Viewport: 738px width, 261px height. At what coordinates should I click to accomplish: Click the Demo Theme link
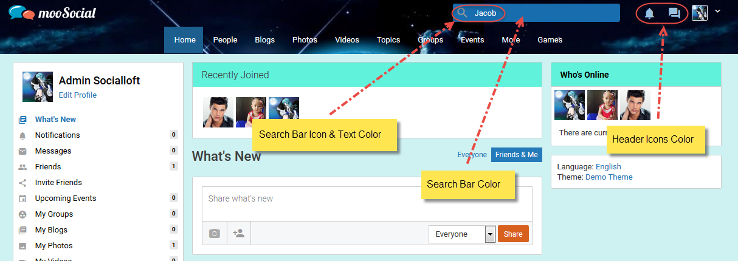(609, 177)
